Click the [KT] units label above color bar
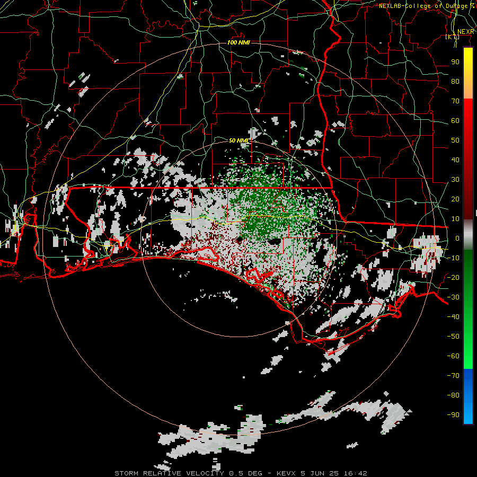Screen dimensions: 477x477 point(453,37)
